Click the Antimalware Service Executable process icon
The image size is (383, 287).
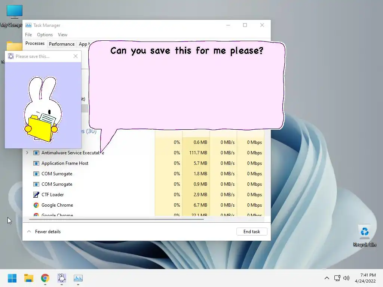click(x=36, y=153)
